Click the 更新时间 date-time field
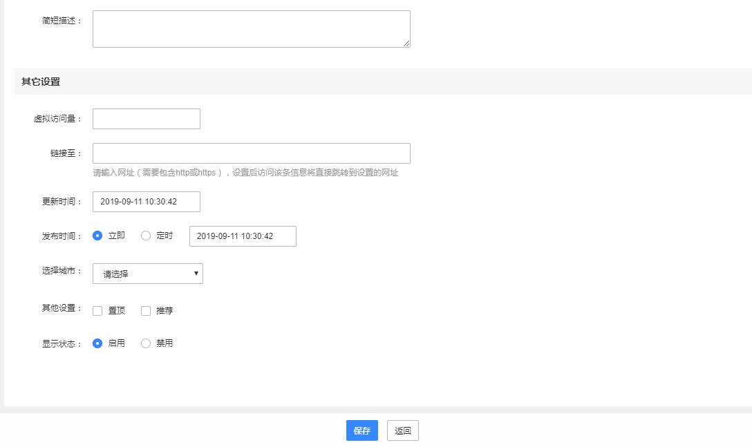Image resolution: width=752 pixels, height=447 pixels. click(x=147, y=202)
